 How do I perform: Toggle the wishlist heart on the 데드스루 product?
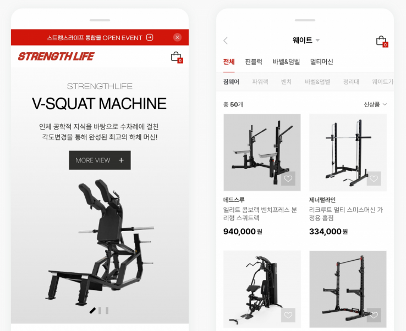pyautogui.click(x=288, y=178)
